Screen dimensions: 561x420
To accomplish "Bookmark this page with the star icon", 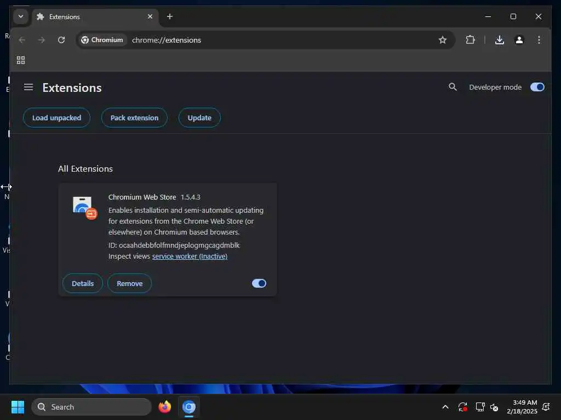I will click(443, 39).
